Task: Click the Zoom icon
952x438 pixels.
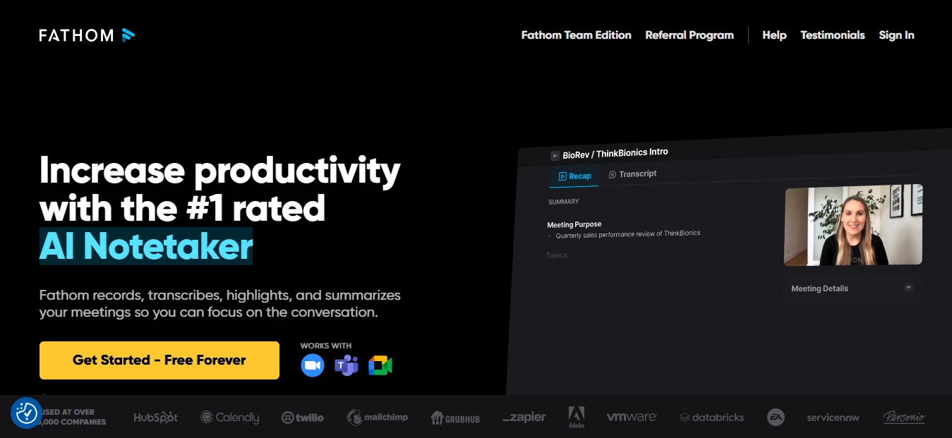Action: (x=312, y=365)
